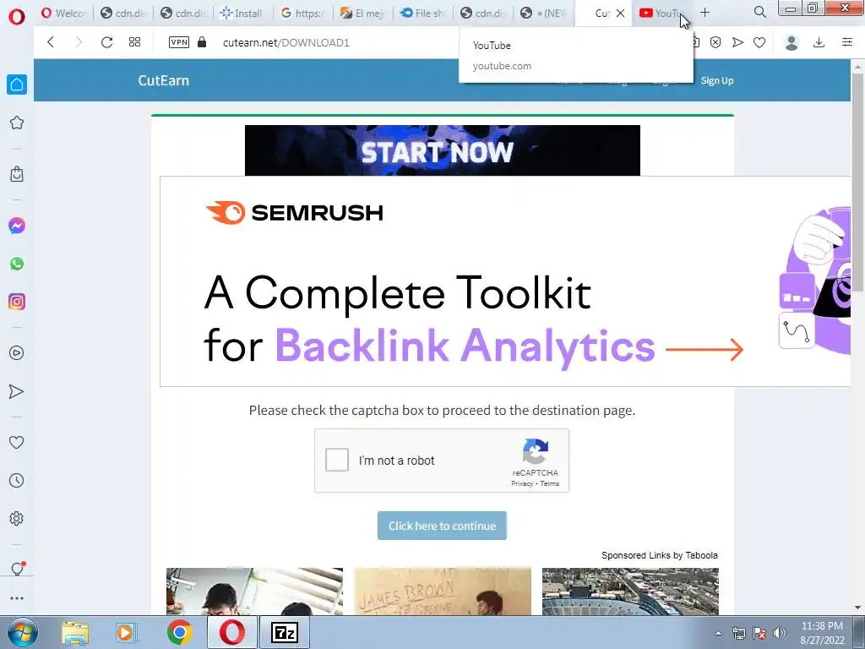Reload the page with the refresh icon

106,42
